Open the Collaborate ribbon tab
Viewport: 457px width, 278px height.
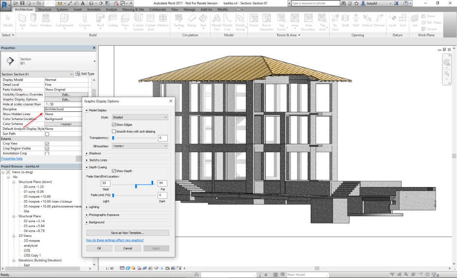pos(158,9)
